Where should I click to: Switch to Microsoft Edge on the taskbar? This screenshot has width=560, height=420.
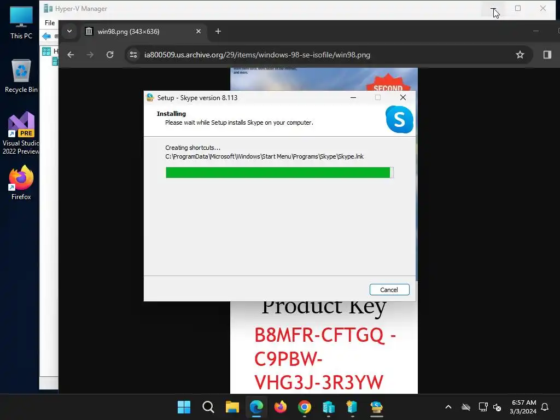pos(256,407)
